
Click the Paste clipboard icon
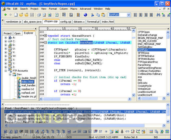coord(103,15)
